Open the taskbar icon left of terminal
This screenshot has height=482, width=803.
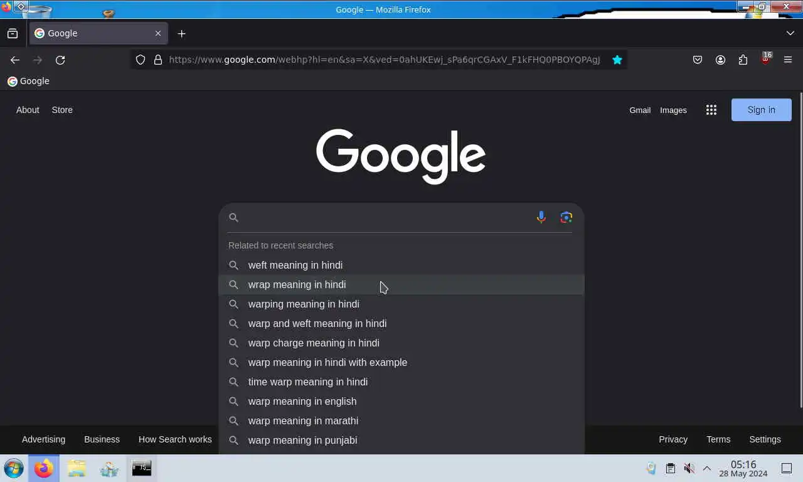click(x=109, y=468)
